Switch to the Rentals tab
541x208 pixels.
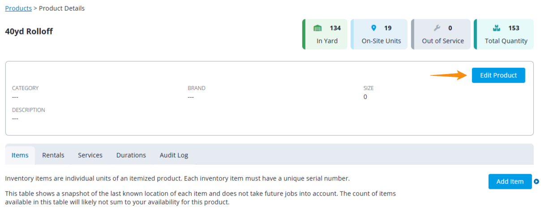[x=53, y=155]
